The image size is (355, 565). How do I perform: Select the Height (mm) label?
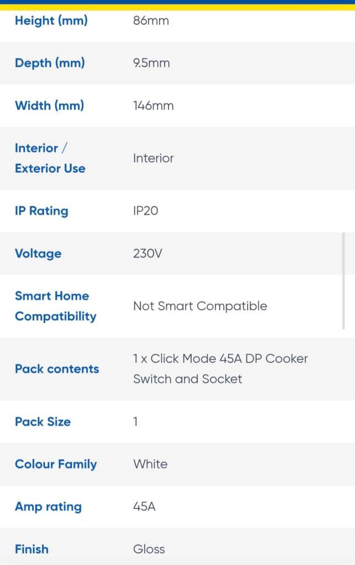[x=51, y=20]
